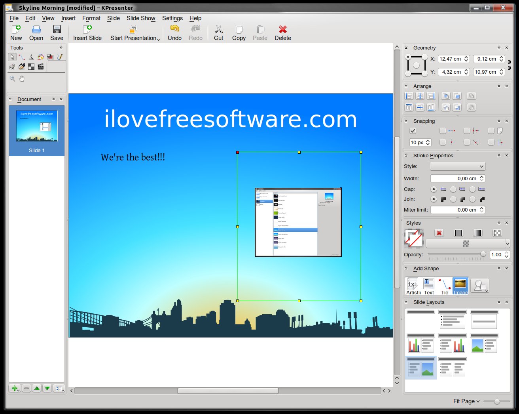
Task: Click the green add slide button
Action: click(x=15, y=388)
